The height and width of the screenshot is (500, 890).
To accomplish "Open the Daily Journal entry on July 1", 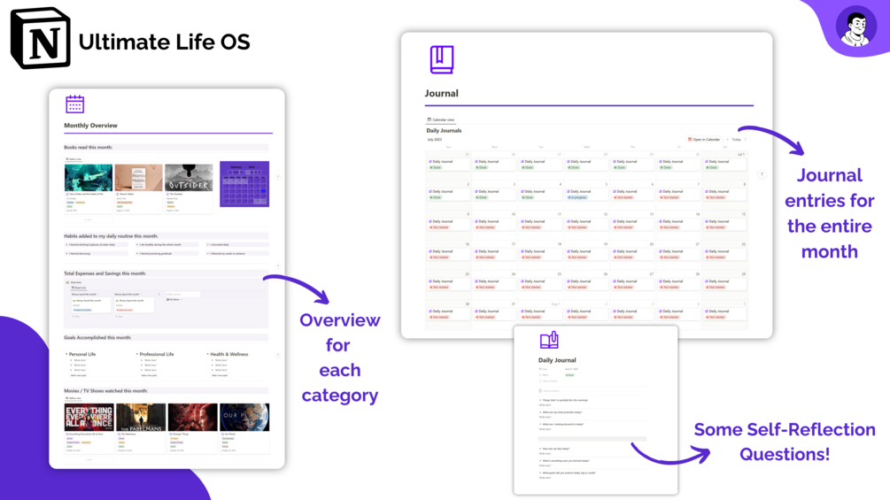I will point(725,165).
